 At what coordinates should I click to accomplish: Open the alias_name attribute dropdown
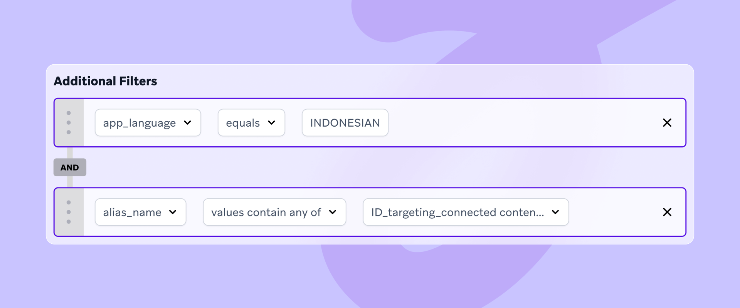tap(140, 212)
